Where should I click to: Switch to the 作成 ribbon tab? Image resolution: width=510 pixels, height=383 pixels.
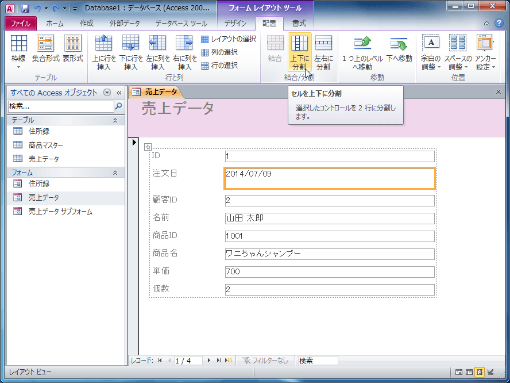87,24
